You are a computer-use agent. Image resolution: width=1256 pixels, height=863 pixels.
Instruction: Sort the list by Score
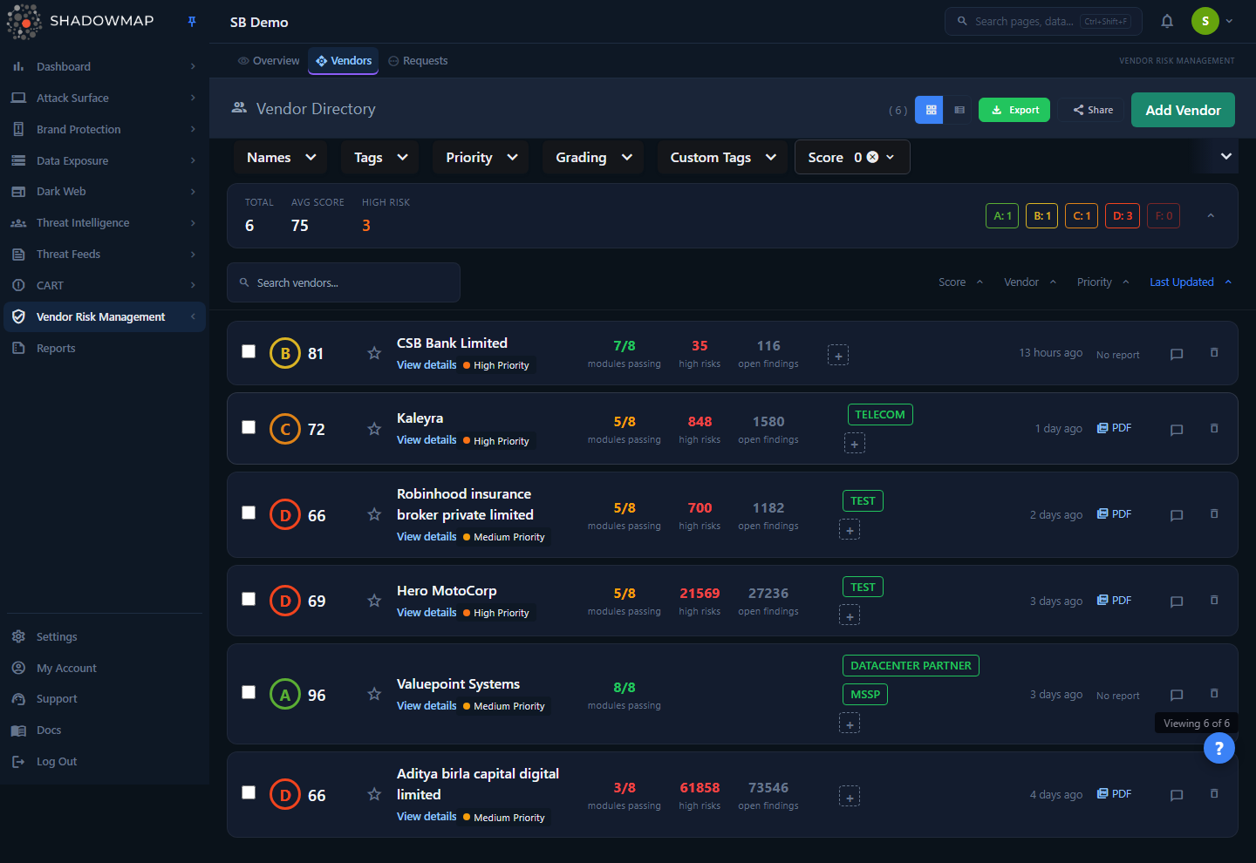pyautogui.click(x=961, y=282)
